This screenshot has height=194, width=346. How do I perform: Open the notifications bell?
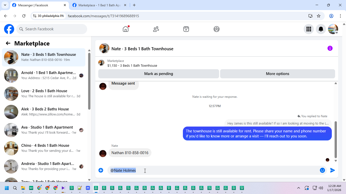(x=321, y=29)
